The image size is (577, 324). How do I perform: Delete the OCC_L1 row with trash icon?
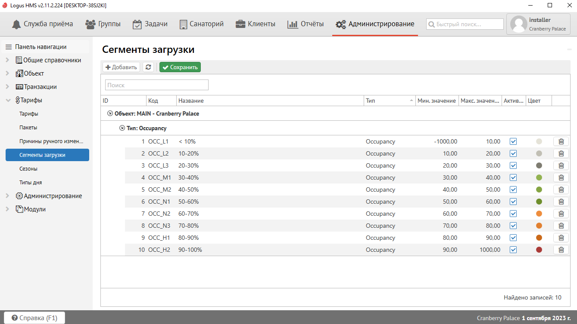(561, 141)
